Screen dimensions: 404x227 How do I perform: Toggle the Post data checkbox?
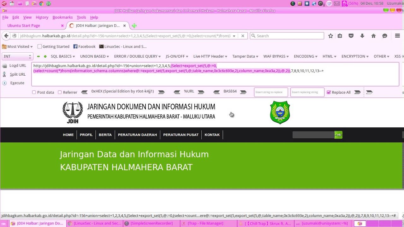pyautogui.click(x=34, y=92)
